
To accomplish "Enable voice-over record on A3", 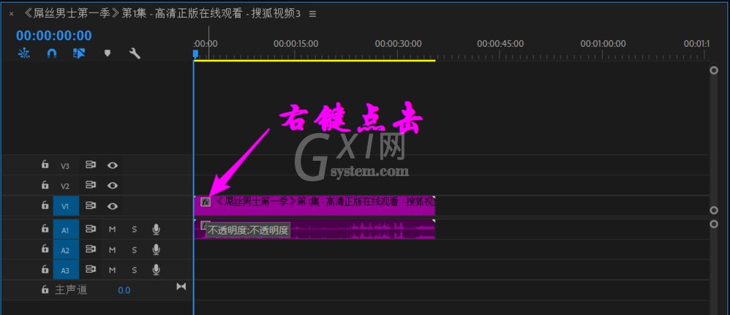I will pyautogui.click(x=156, y=270).
